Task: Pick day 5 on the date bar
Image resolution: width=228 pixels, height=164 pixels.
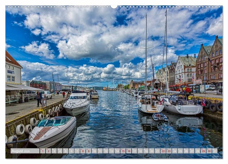Action: coord(66,151)
